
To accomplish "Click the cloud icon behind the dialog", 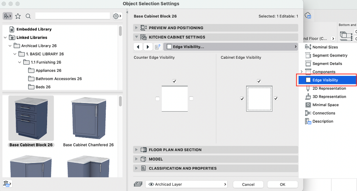I will coord(308,16).
